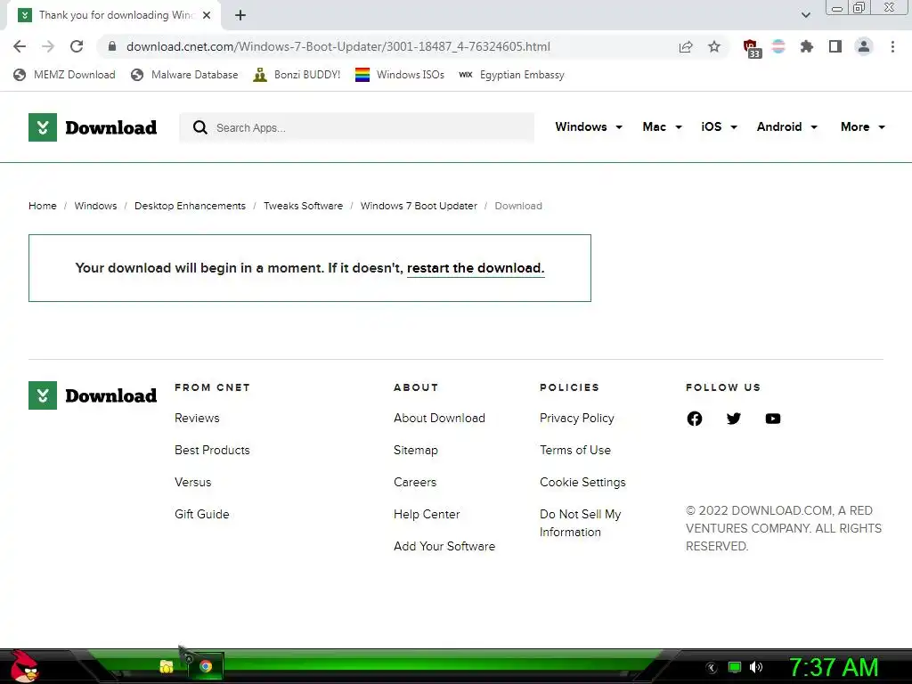
Task: Reload the current page
Action: [x=77, y=46]
